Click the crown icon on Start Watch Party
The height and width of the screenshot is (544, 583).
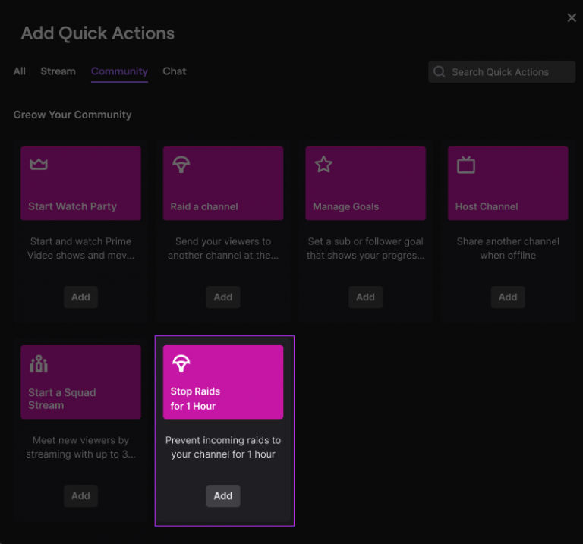(x=39, y=165)
